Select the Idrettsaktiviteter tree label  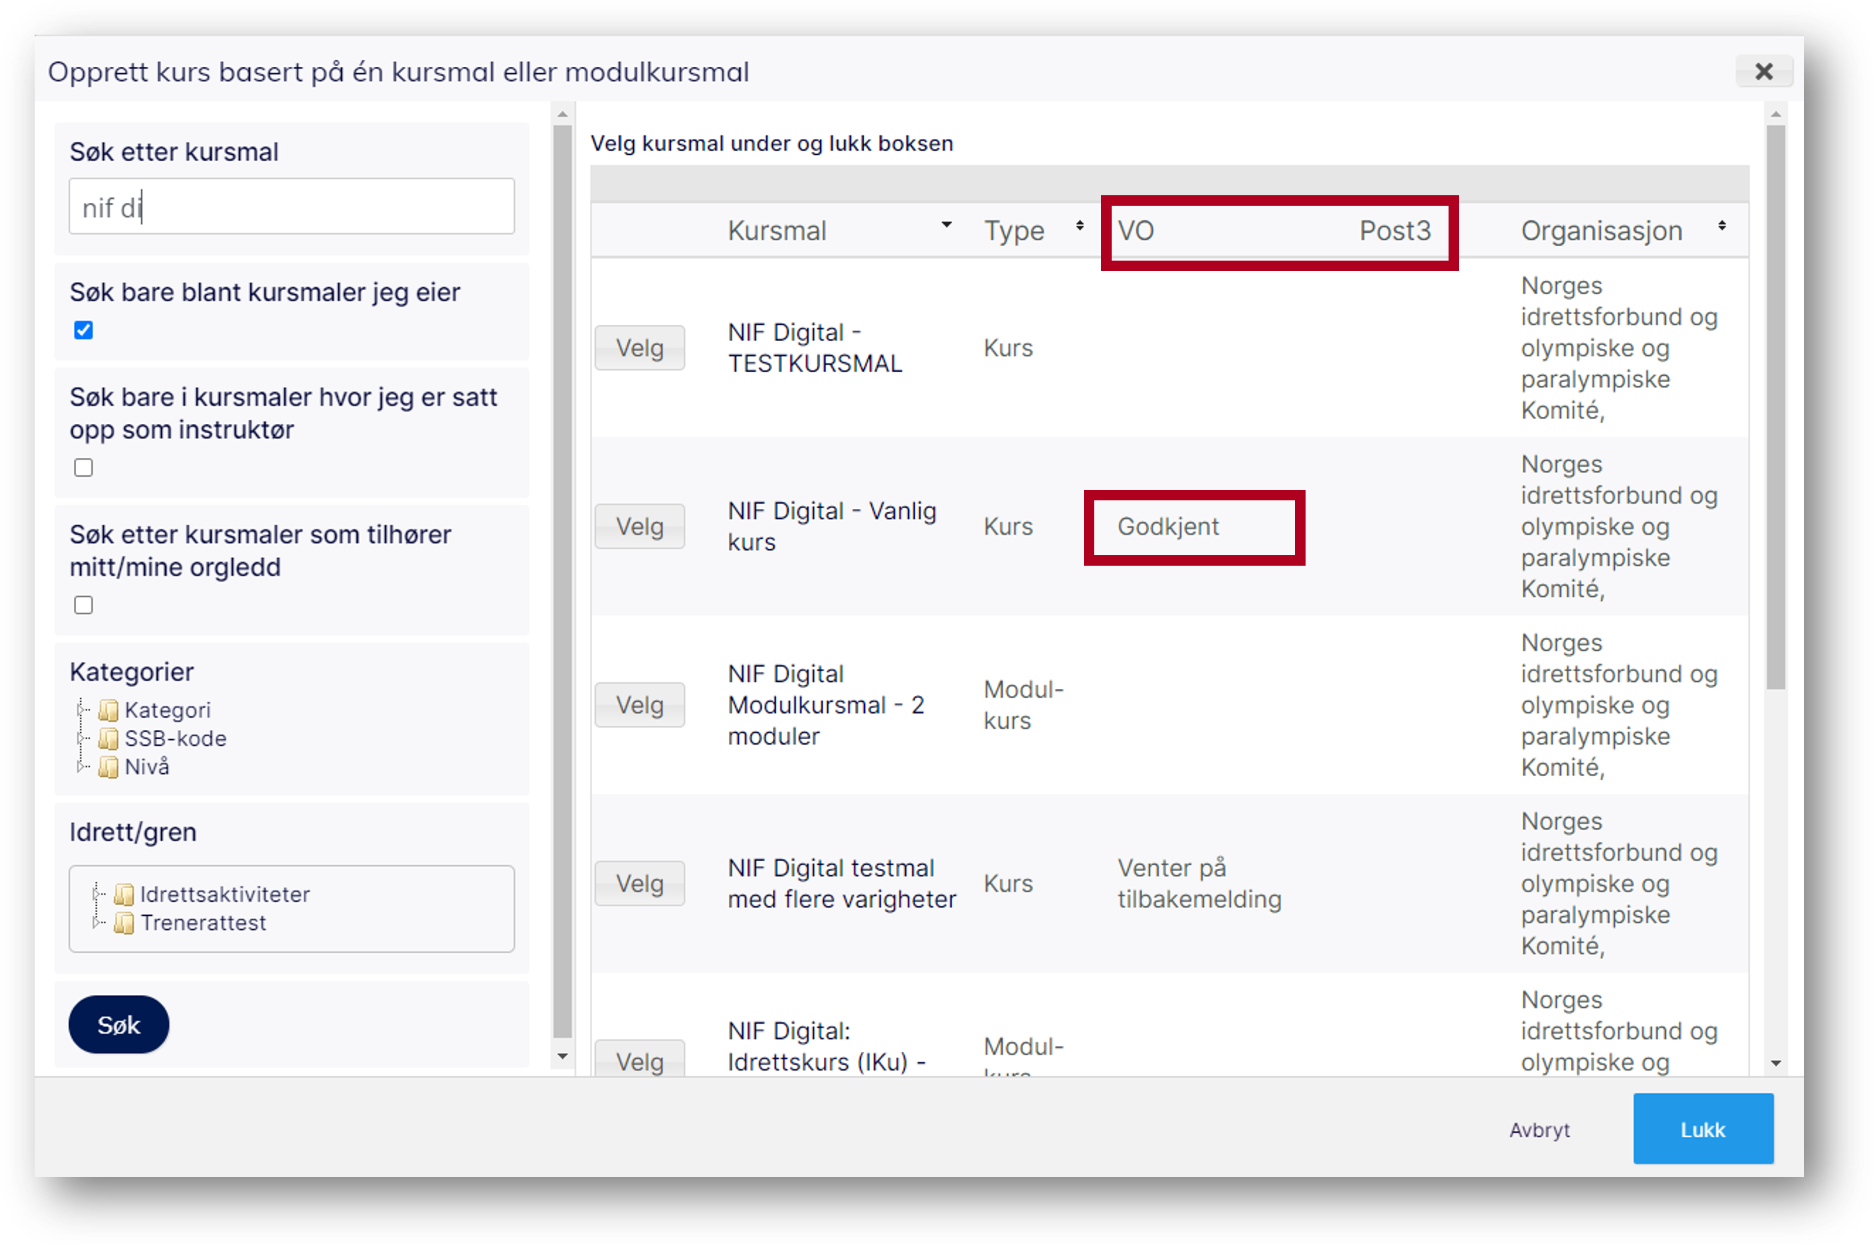(x=225, y=894)
